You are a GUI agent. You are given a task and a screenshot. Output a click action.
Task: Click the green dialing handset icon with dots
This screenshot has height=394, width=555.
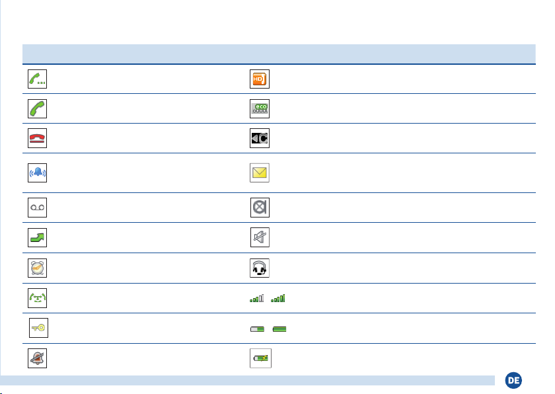(37, 79)
